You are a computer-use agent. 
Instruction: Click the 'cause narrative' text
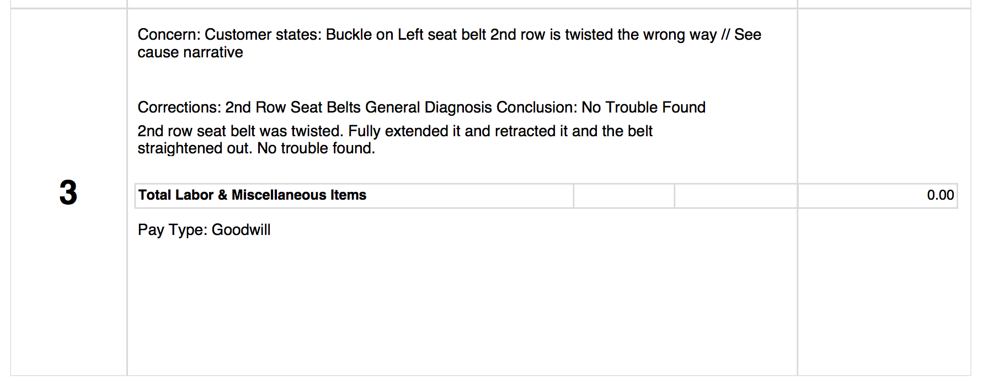(x=190, y=52)
